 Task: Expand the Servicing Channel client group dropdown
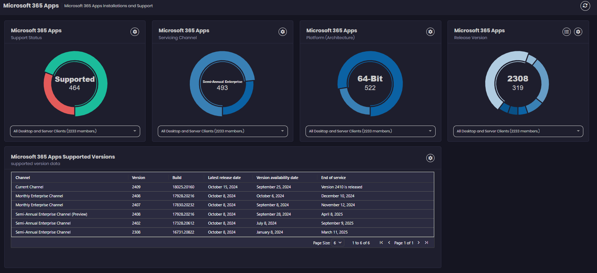point(222,131)
